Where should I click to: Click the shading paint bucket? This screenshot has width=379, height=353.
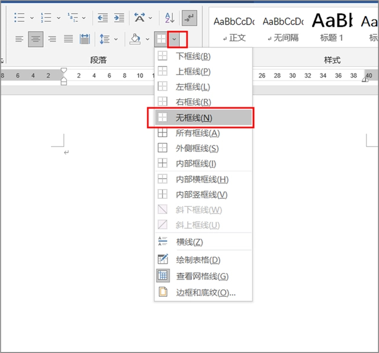point(135,39)
